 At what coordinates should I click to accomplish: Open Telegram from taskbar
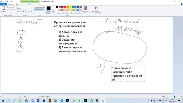pos(62,100)
